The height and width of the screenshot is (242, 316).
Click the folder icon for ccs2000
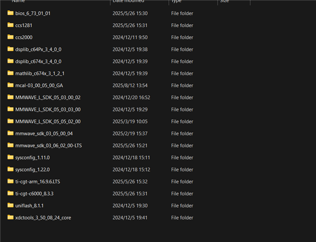click(x=11, y=37)
